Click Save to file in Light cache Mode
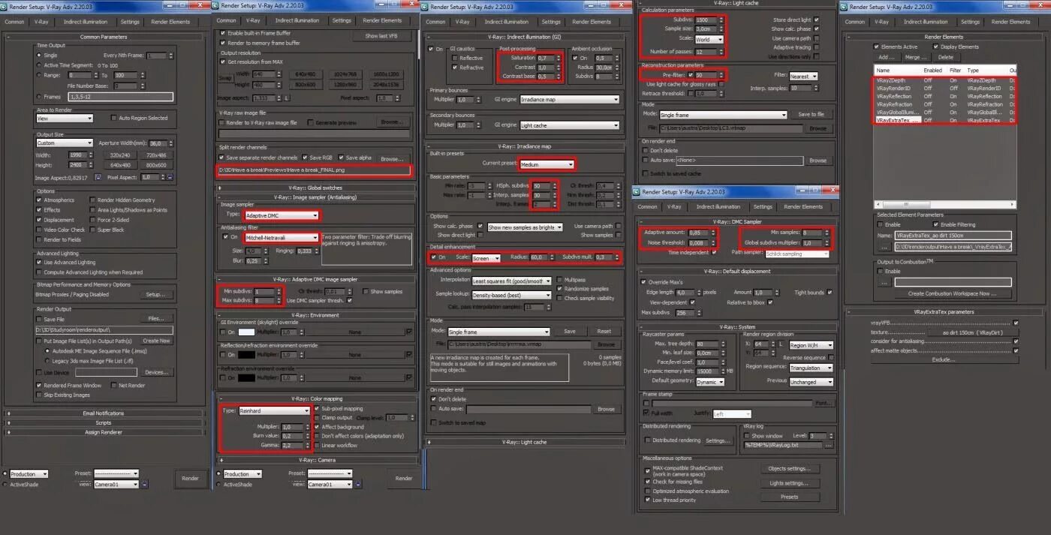Screen dimensions: 1051x535 pyautogui.click(x=811, y=115)
